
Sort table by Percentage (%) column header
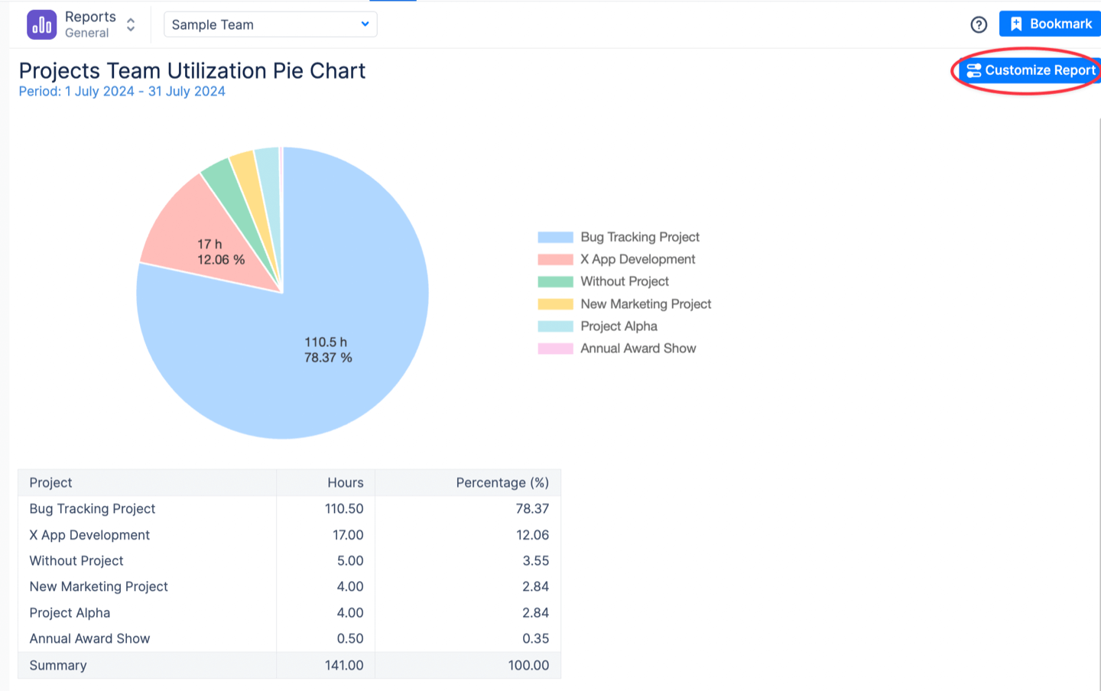pos(502,483)
